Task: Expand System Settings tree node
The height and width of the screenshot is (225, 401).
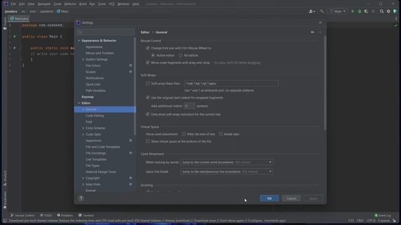Action: click(83, 59)
